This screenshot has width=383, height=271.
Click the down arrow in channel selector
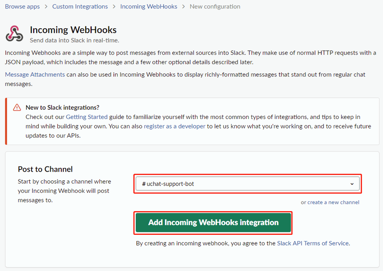tap(352, 184)
